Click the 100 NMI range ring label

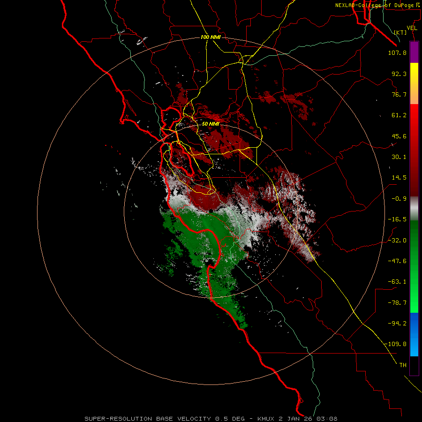211,37
